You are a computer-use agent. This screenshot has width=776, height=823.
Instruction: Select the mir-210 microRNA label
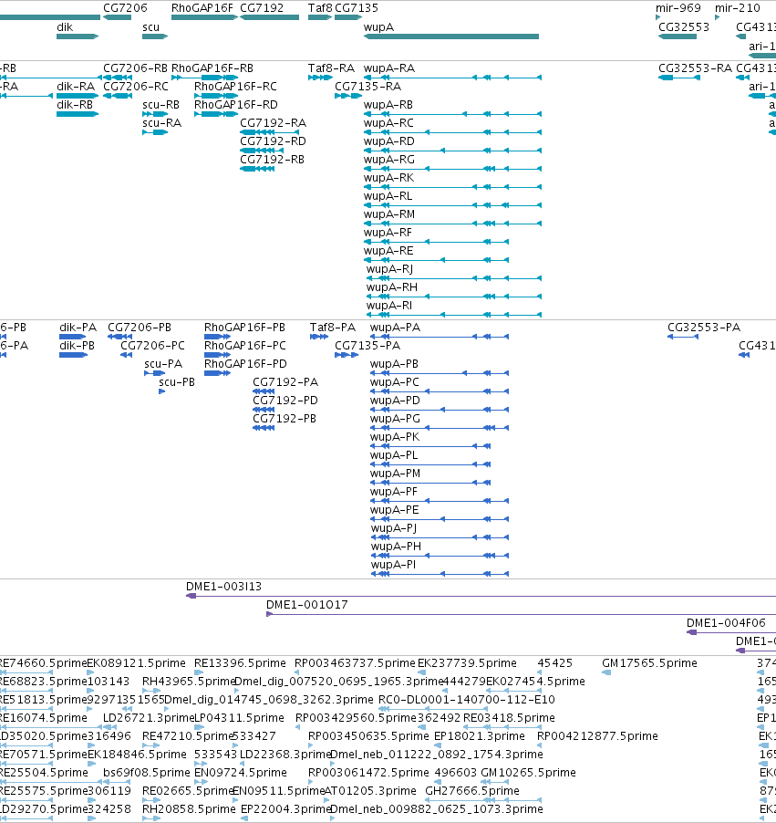737,8
